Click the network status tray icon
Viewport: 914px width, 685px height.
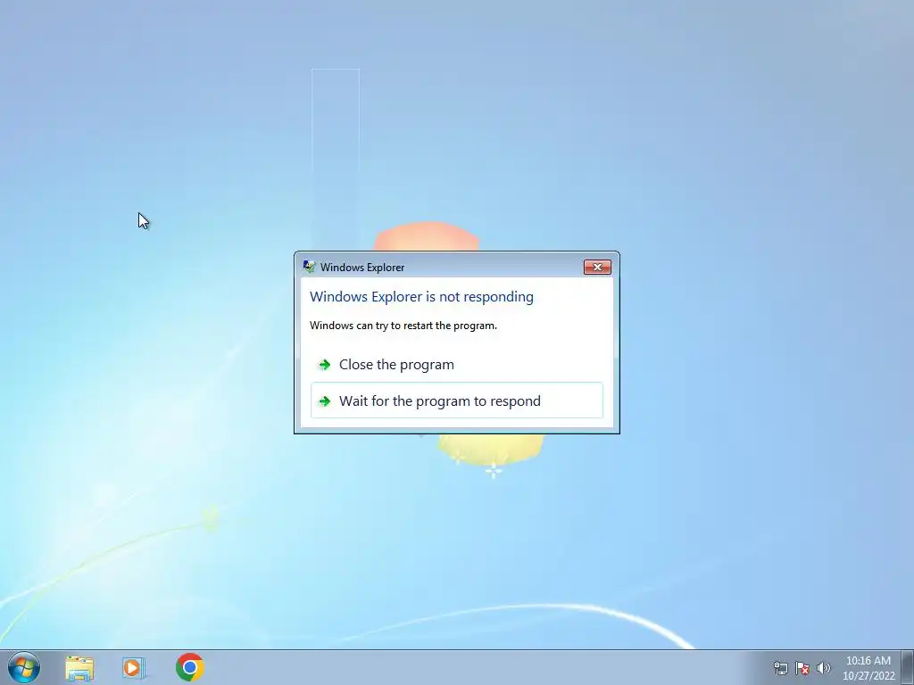(780, 668)
